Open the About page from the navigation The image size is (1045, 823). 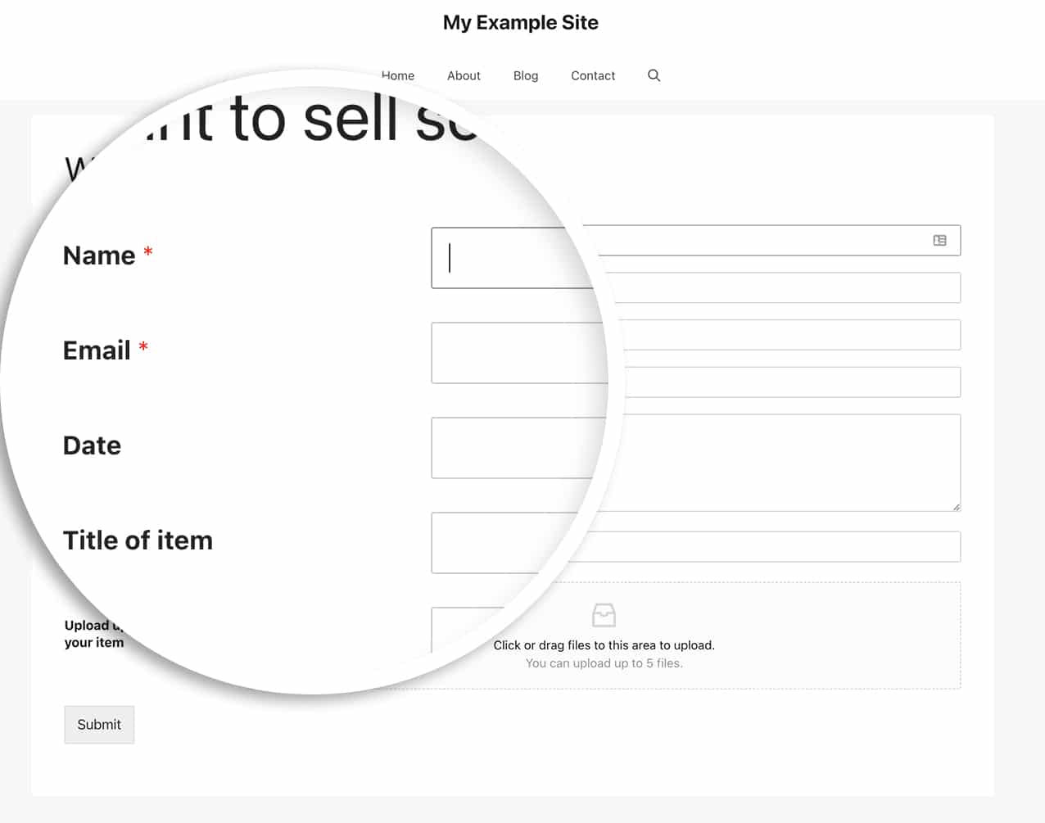[464, 75]
